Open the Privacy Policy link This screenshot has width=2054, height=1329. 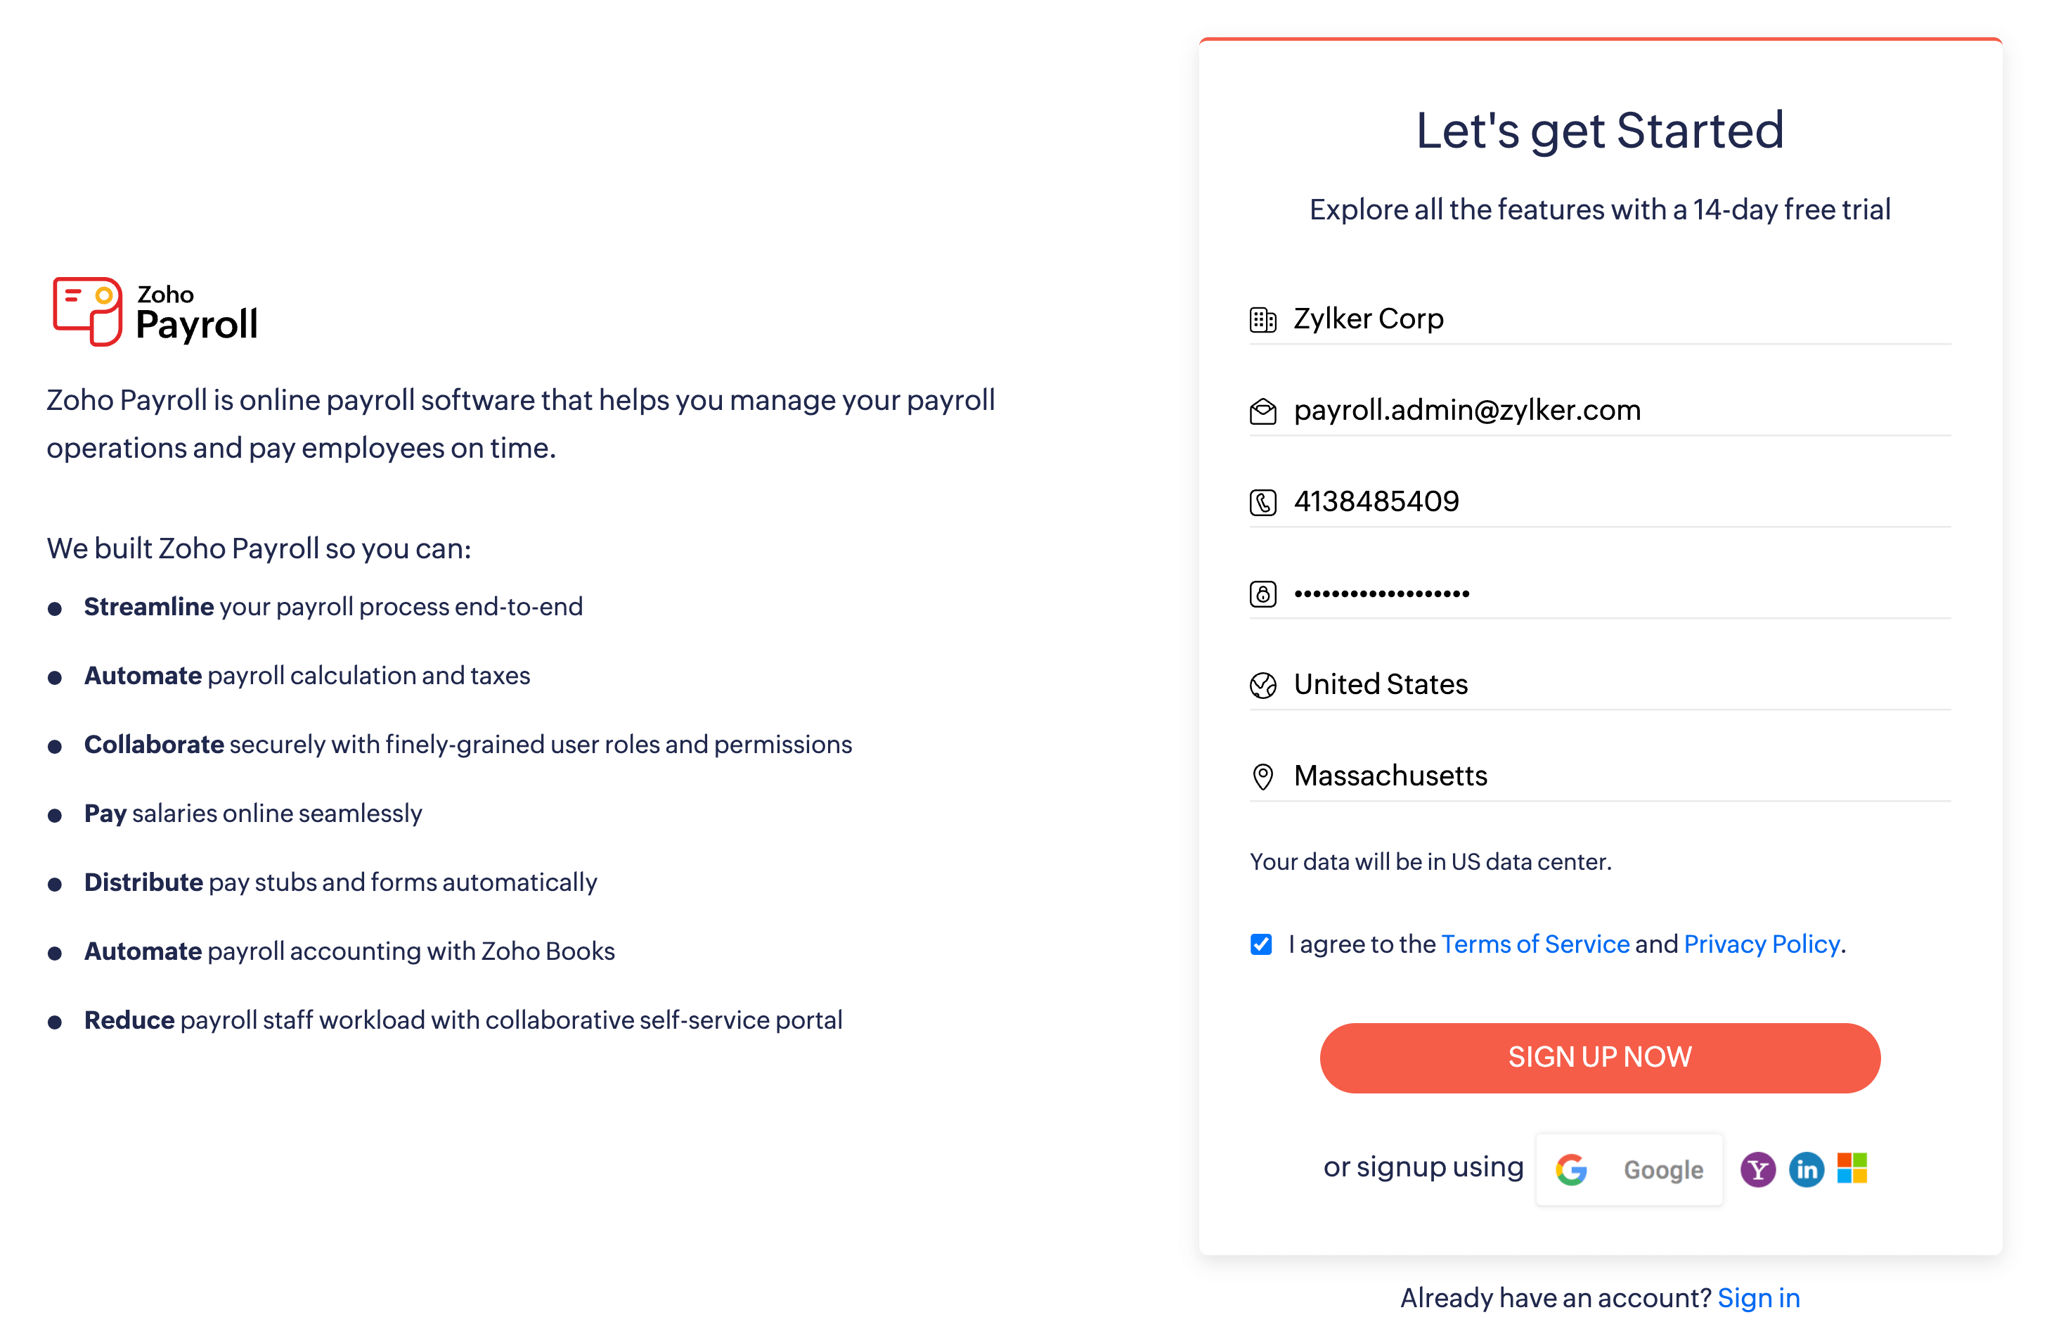(1761, 944)
